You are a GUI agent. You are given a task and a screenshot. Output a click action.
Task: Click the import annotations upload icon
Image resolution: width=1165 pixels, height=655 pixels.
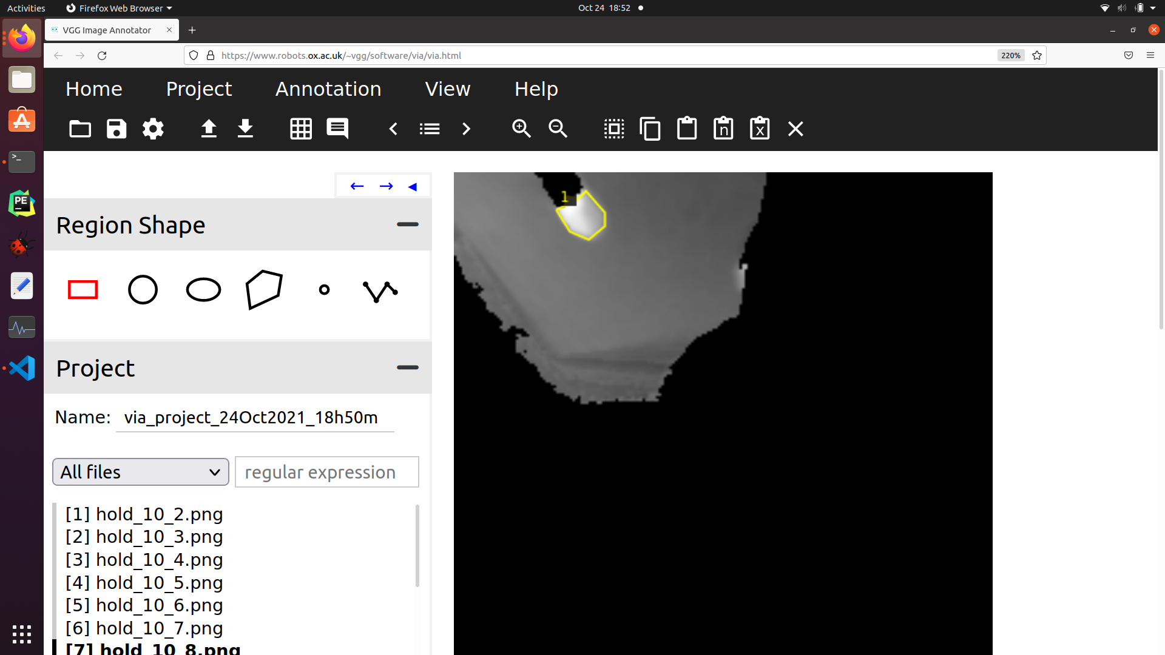point(209,129)
